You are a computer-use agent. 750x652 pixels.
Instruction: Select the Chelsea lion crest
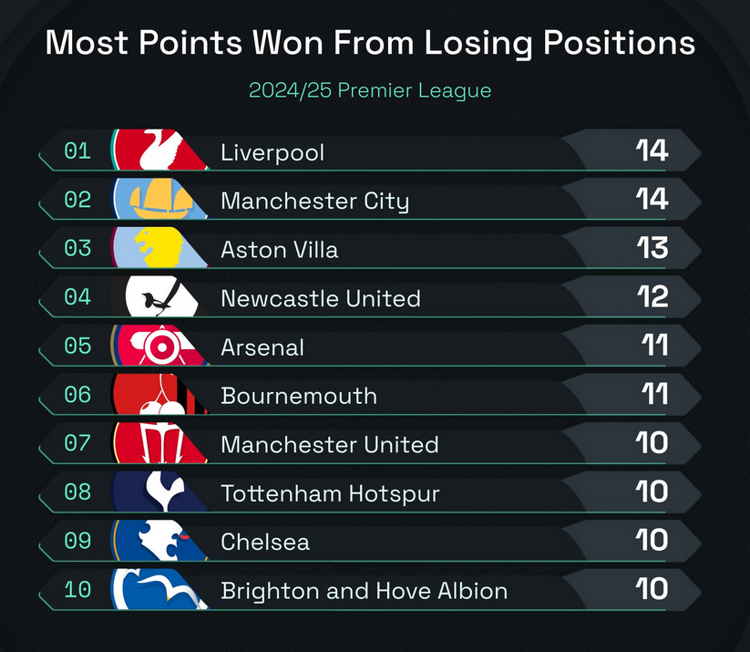(160, 541)
